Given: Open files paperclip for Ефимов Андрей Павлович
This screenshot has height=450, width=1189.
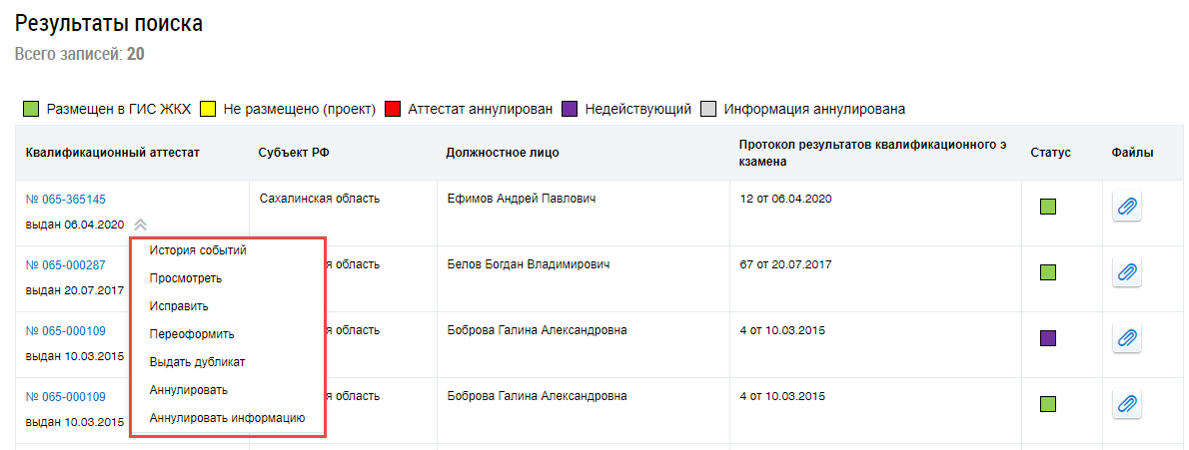Looking at the screenshot, I should [1126, 208].
